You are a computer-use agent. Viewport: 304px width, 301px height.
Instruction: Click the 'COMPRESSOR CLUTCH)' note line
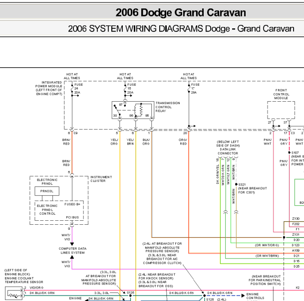[x=162, y=263]
